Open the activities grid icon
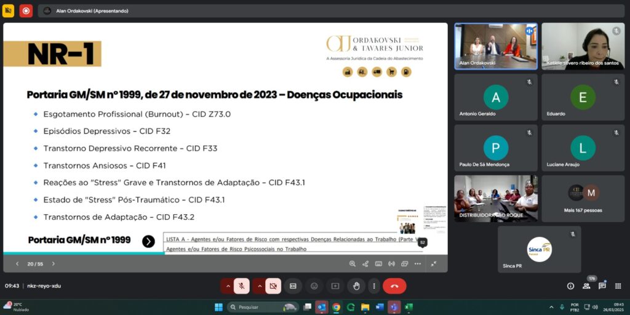Screen dimensions: 630x315 (617, 286)
